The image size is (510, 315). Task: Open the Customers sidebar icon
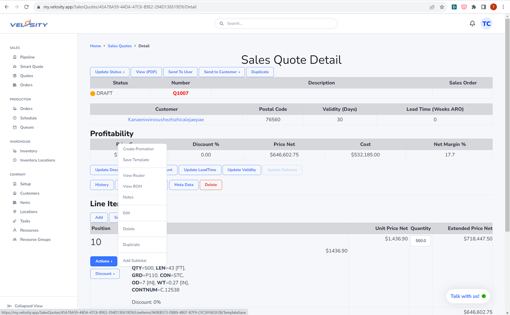point(15,193)
